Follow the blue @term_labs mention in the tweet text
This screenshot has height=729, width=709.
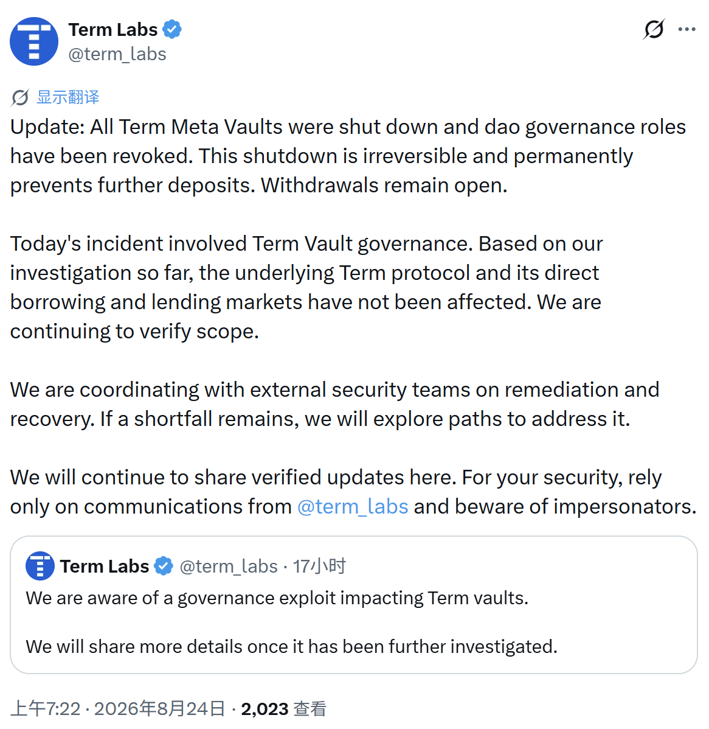coord(353,506)
